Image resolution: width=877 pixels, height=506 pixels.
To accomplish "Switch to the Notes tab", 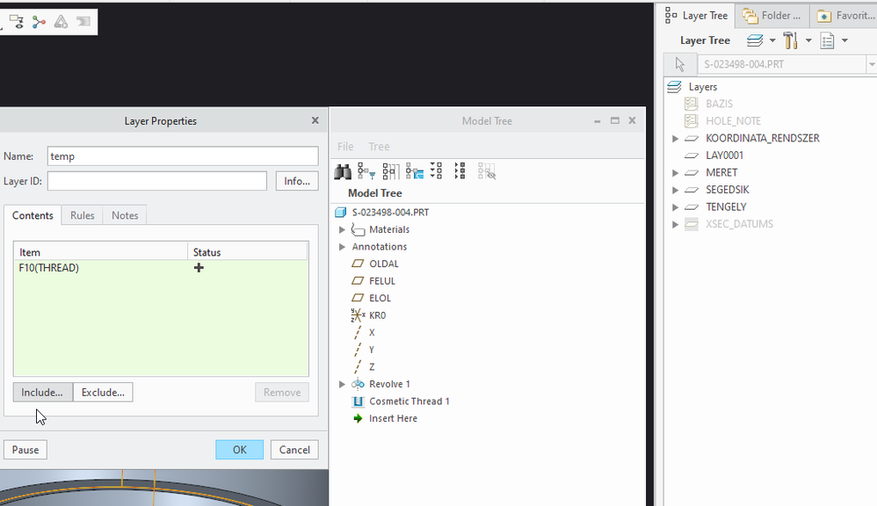I will tap(125, 215).
